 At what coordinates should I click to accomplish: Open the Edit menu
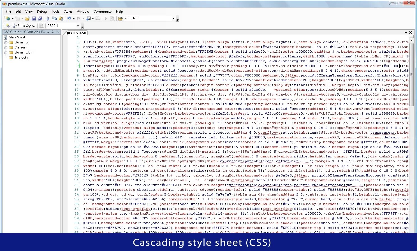(x=18, y=11)
